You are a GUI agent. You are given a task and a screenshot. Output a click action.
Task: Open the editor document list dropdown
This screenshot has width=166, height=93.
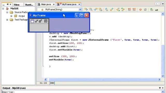point(163,4)
